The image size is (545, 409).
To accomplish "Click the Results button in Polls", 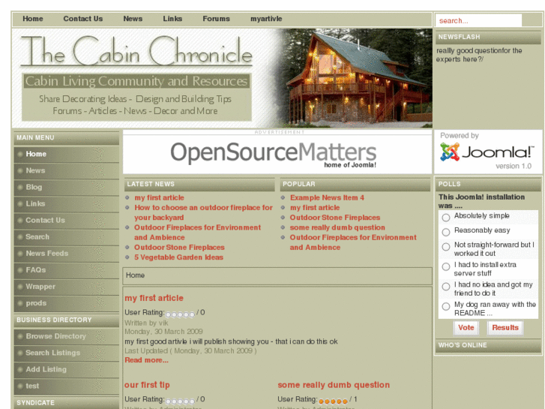I will [x=505, y=327].
